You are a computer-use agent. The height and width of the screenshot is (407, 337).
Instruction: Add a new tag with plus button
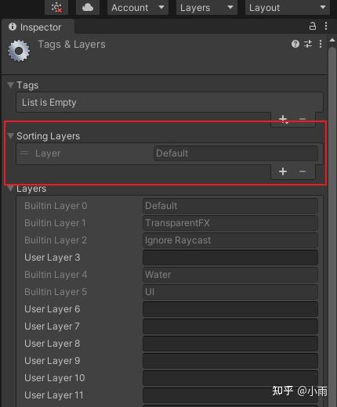pyautogui.click(x=283, y=119)
